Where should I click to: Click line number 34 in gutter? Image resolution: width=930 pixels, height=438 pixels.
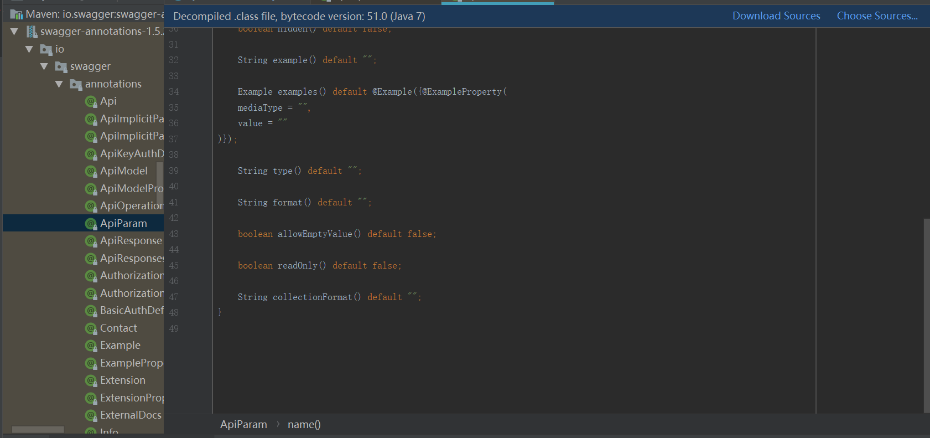[174, 92]
